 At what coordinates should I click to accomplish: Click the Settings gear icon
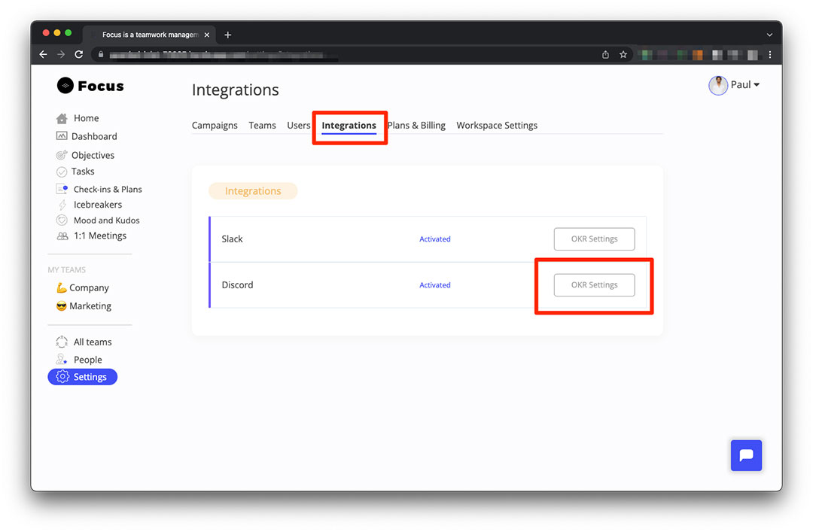click(x=62, y=377)
